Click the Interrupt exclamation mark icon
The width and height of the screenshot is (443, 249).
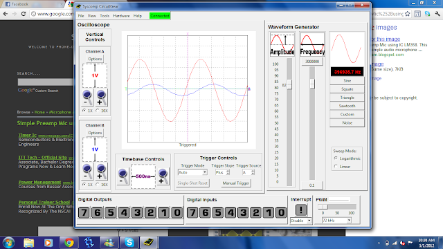(301, 210)
